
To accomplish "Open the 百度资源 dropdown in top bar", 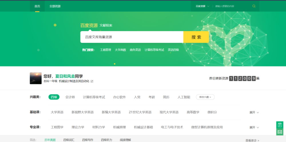I will (x=202, y=6).
